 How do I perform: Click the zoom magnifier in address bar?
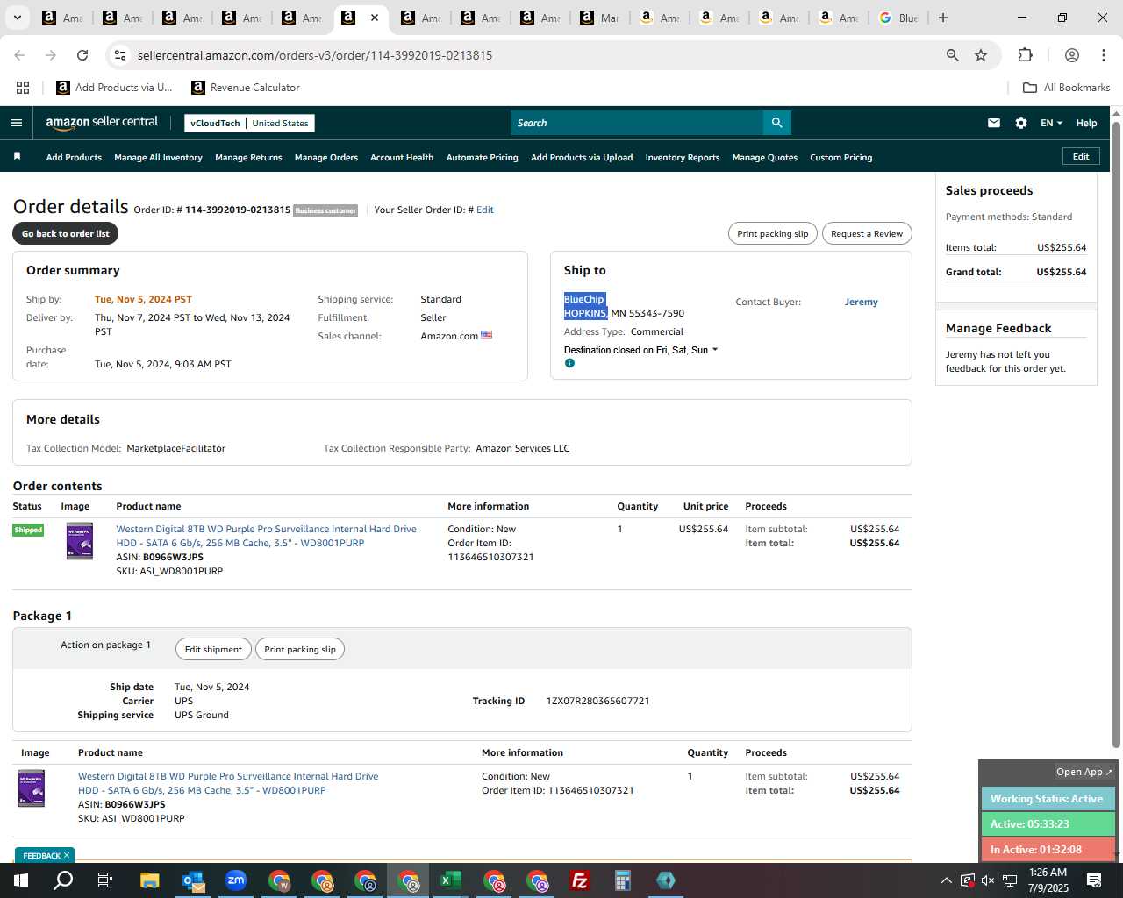(x=952, y=55)
